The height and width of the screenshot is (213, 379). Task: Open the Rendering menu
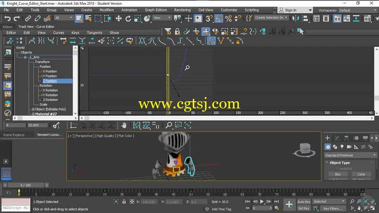click(x=182, y=10)
